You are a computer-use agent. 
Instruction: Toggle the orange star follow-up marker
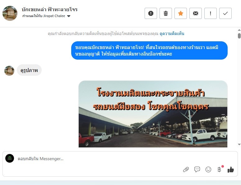click(x=181, y=13)
